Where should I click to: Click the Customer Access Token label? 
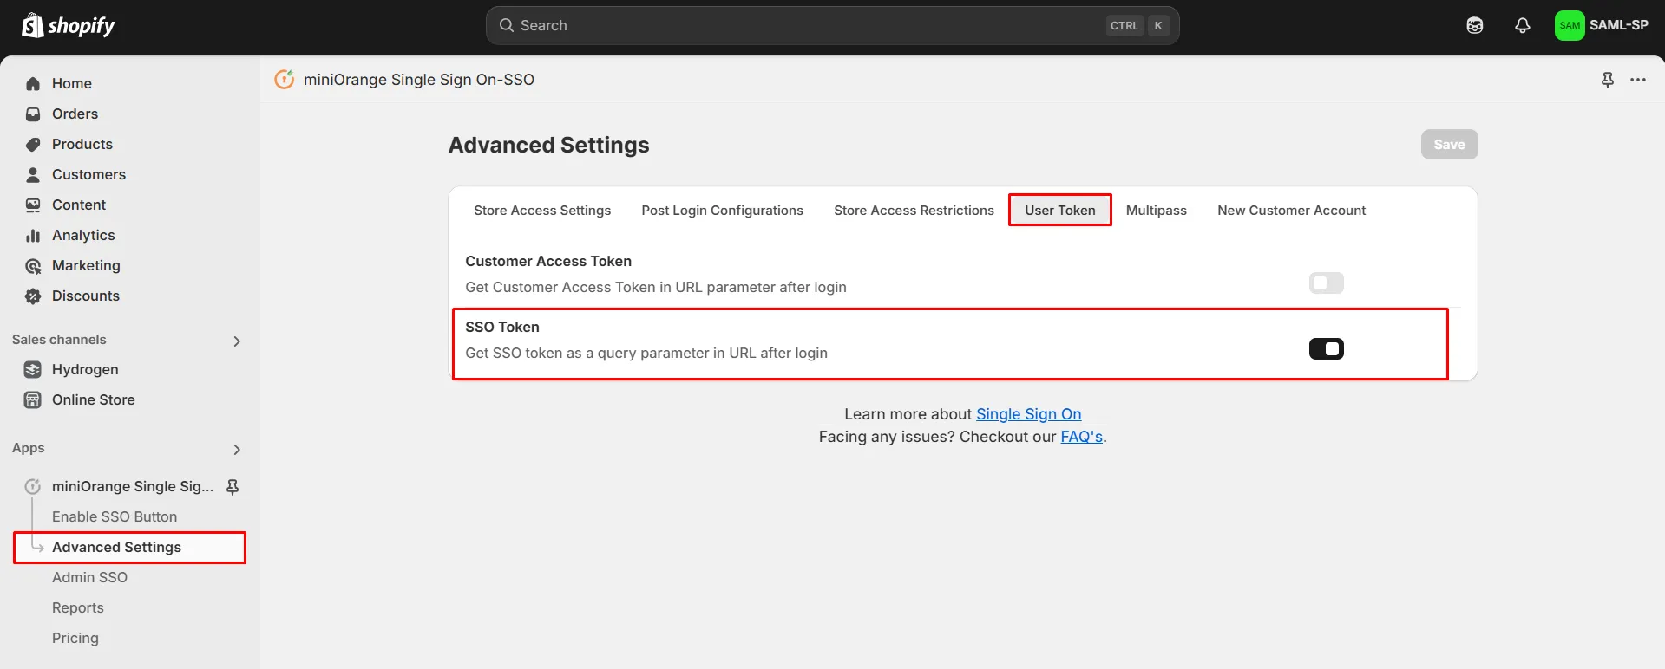[548, 261]
